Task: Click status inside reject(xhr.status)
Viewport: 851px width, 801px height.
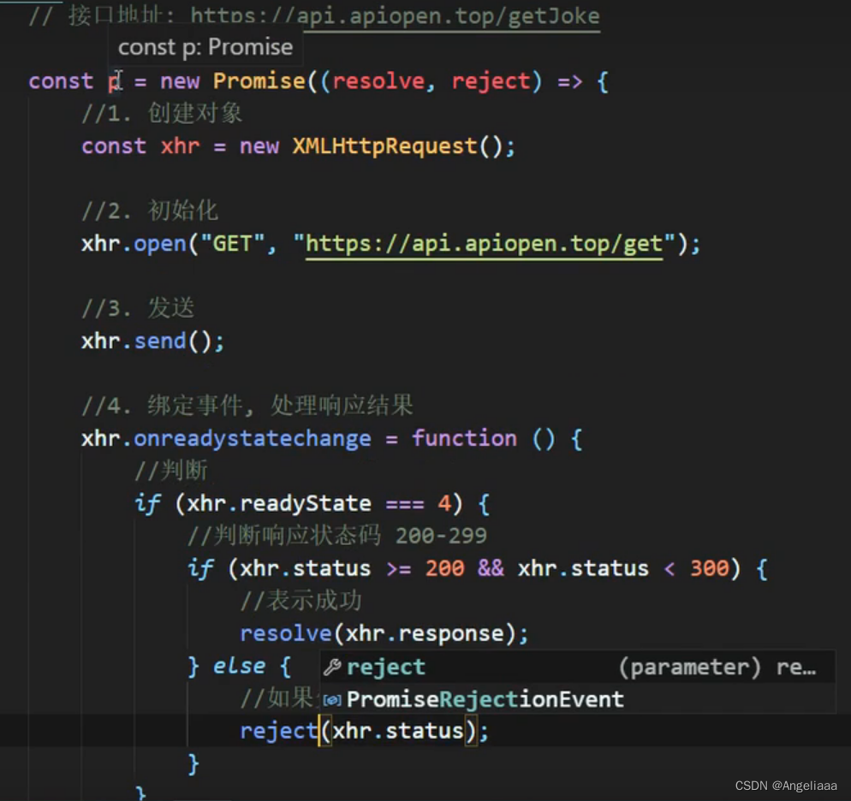Action: pyautogui.click(x=425, y=731)
